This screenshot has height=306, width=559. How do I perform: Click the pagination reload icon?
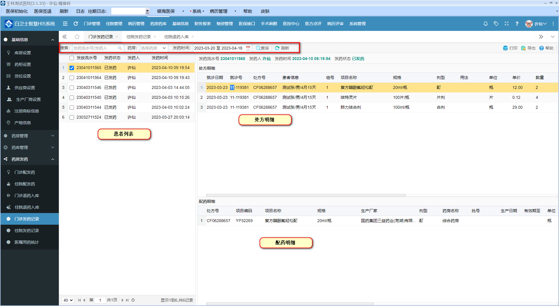click(x=133, y=300)
